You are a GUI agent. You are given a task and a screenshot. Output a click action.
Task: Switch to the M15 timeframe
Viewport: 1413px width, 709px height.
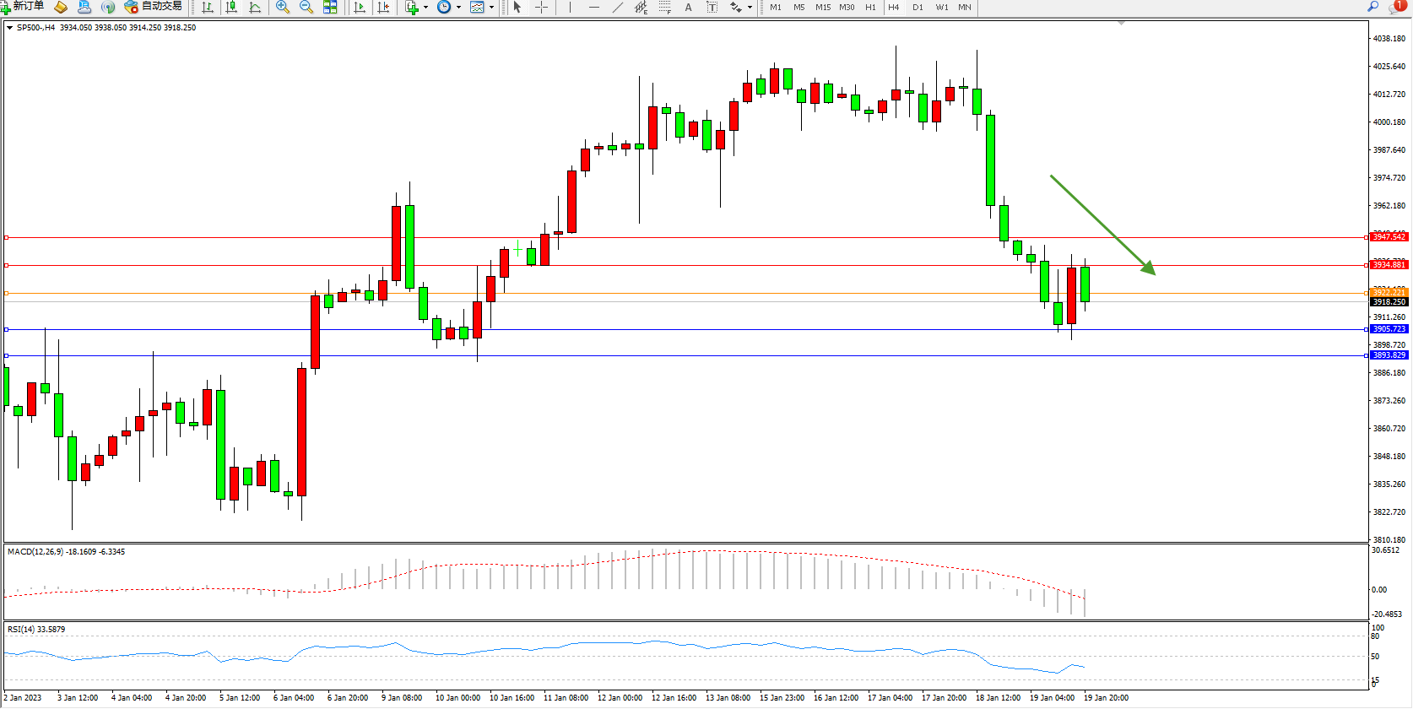point(822,8)
